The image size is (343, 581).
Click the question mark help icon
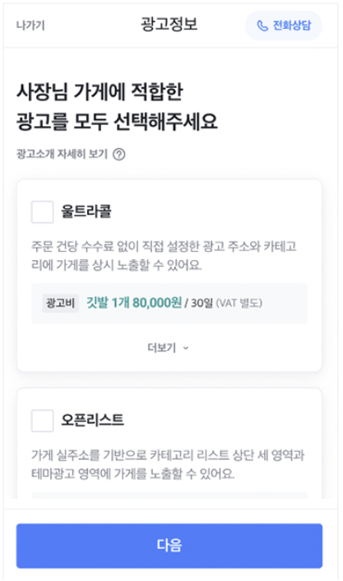119,154
